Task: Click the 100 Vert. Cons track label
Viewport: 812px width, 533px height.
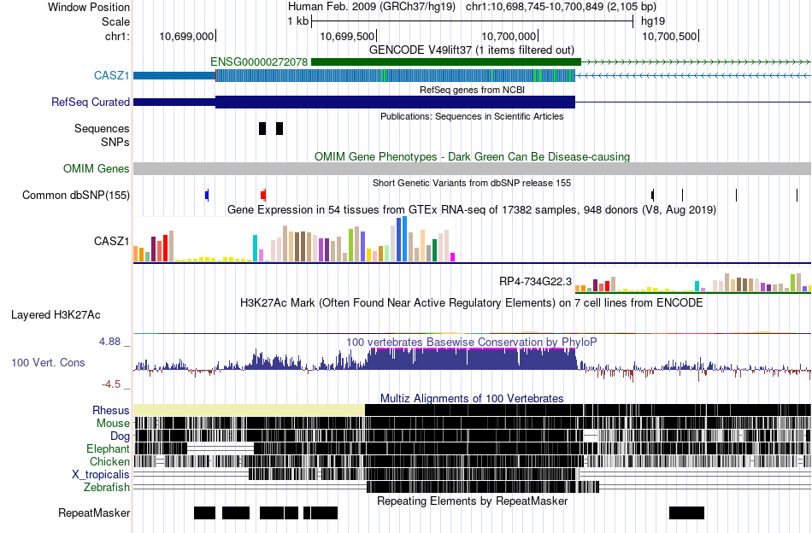Action: (x=48, y=363)
